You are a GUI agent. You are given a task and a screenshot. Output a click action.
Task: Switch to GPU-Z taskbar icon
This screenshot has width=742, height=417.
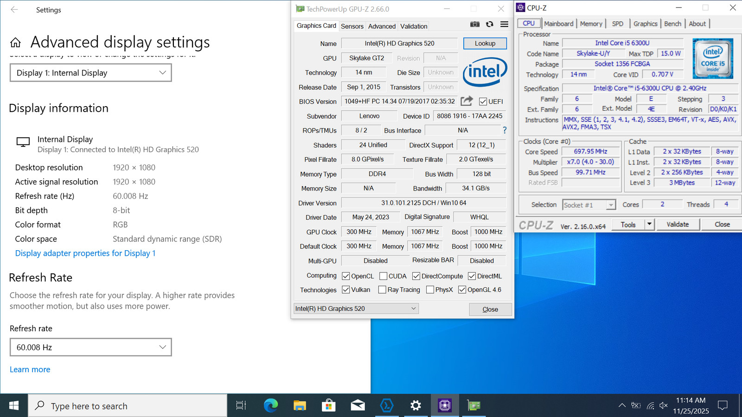(x=473, y=406)
